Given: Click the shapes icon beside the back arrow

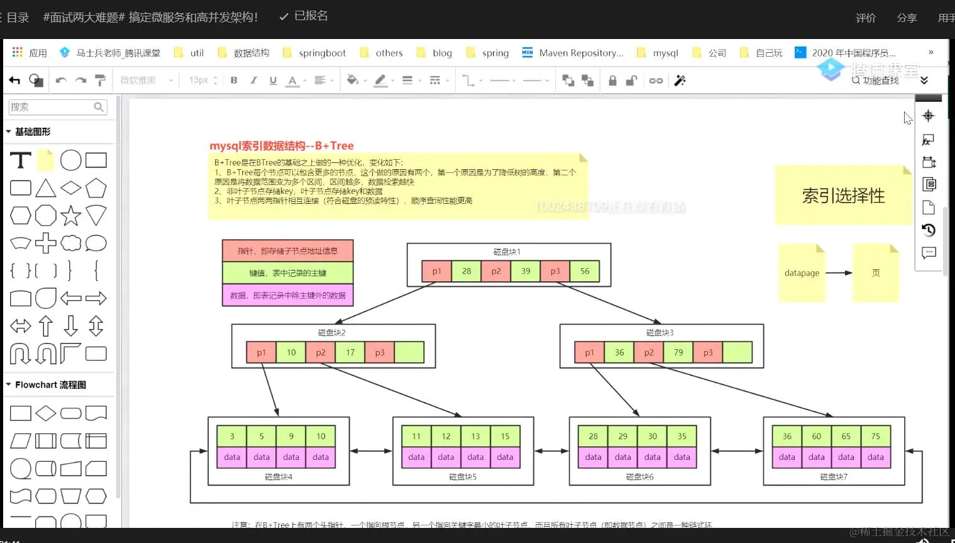Looking at the screenshot, I should 36,80.
